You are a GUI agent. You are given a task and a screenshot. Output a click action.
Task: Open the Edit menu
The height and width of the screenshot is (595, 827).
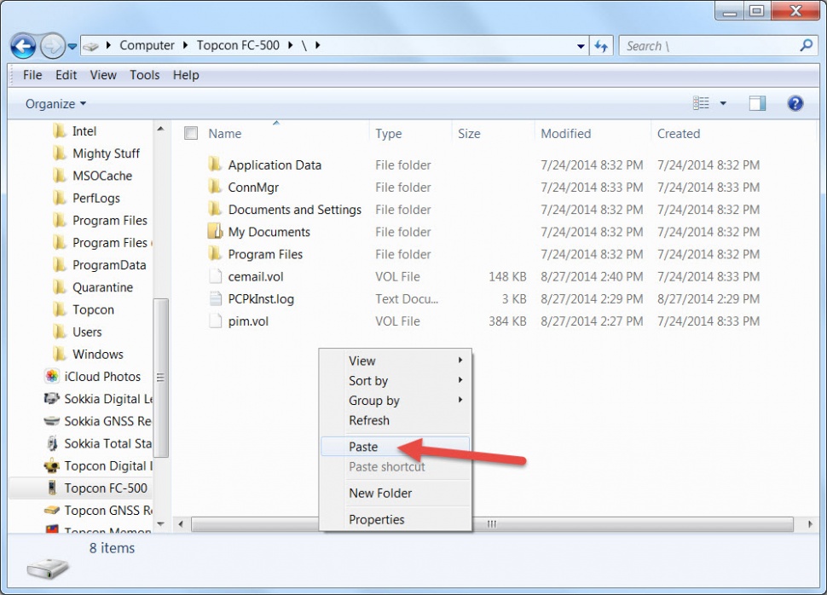point(66,75)
